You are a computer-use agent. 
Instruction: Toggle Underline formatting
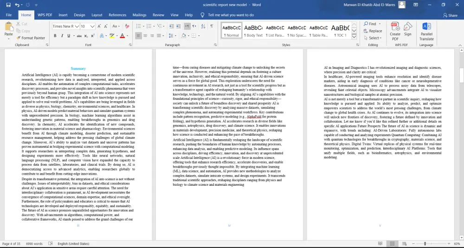[69, 36]
